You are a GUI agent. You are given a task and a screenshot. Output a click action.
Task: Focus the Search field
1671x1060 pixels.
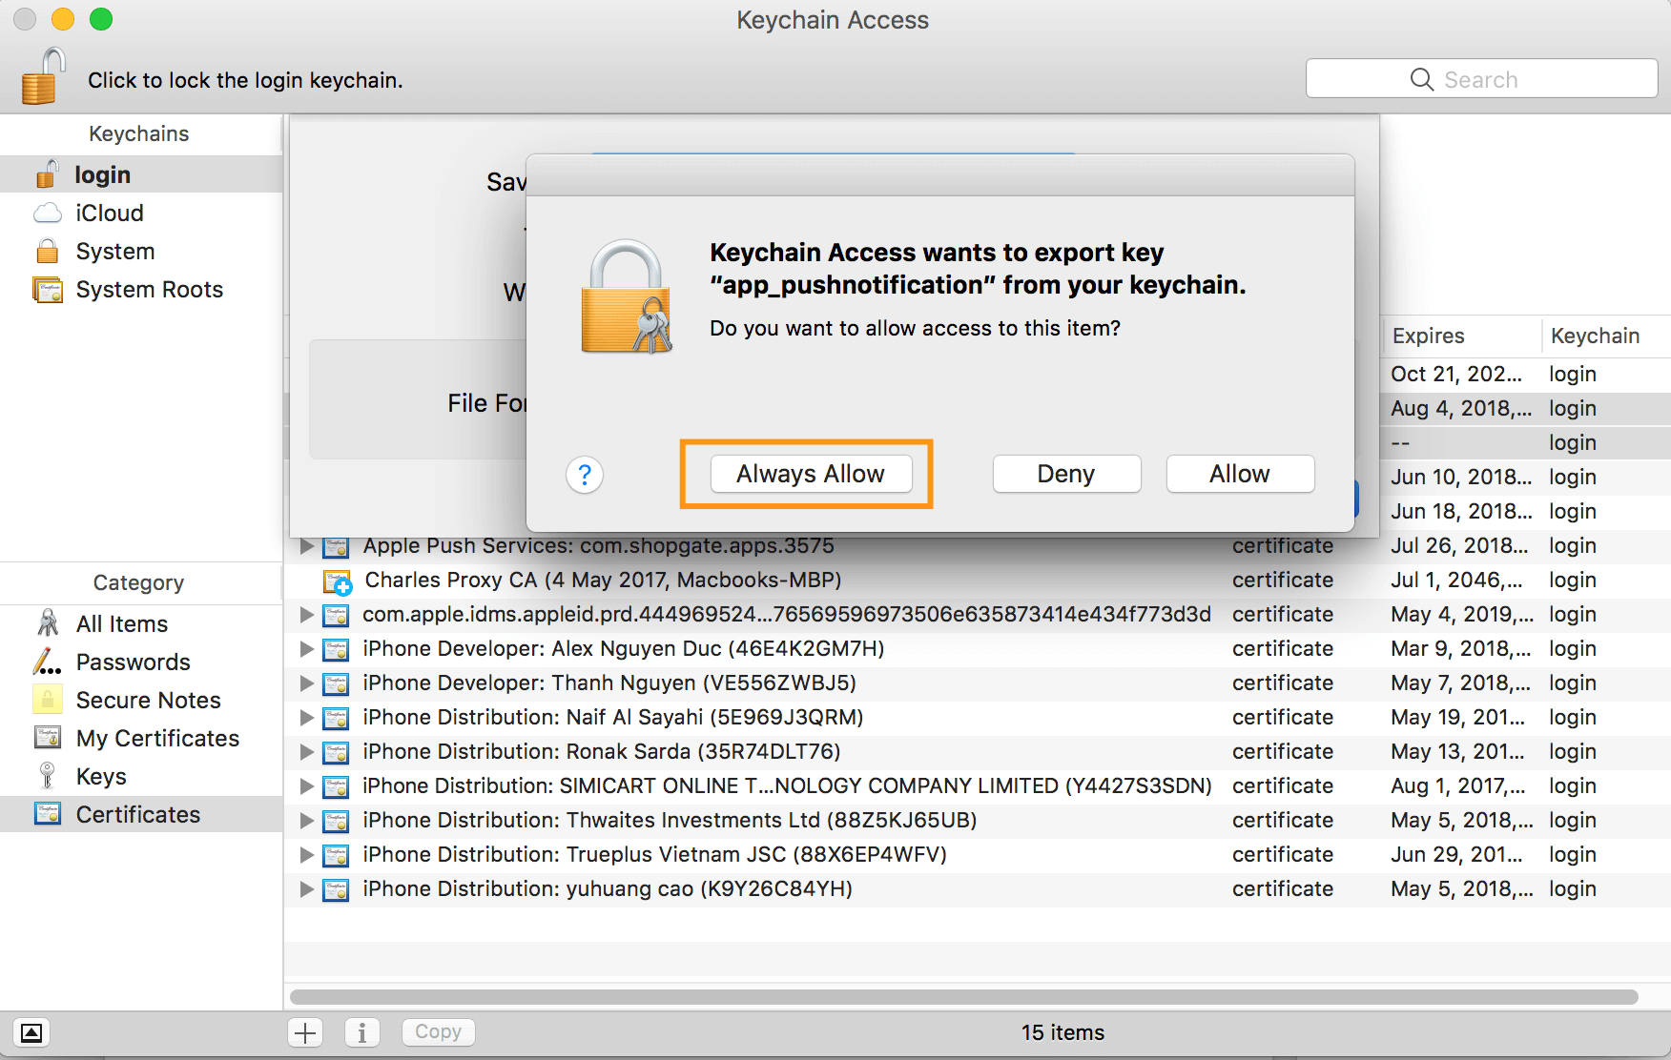pos(1481,79)
